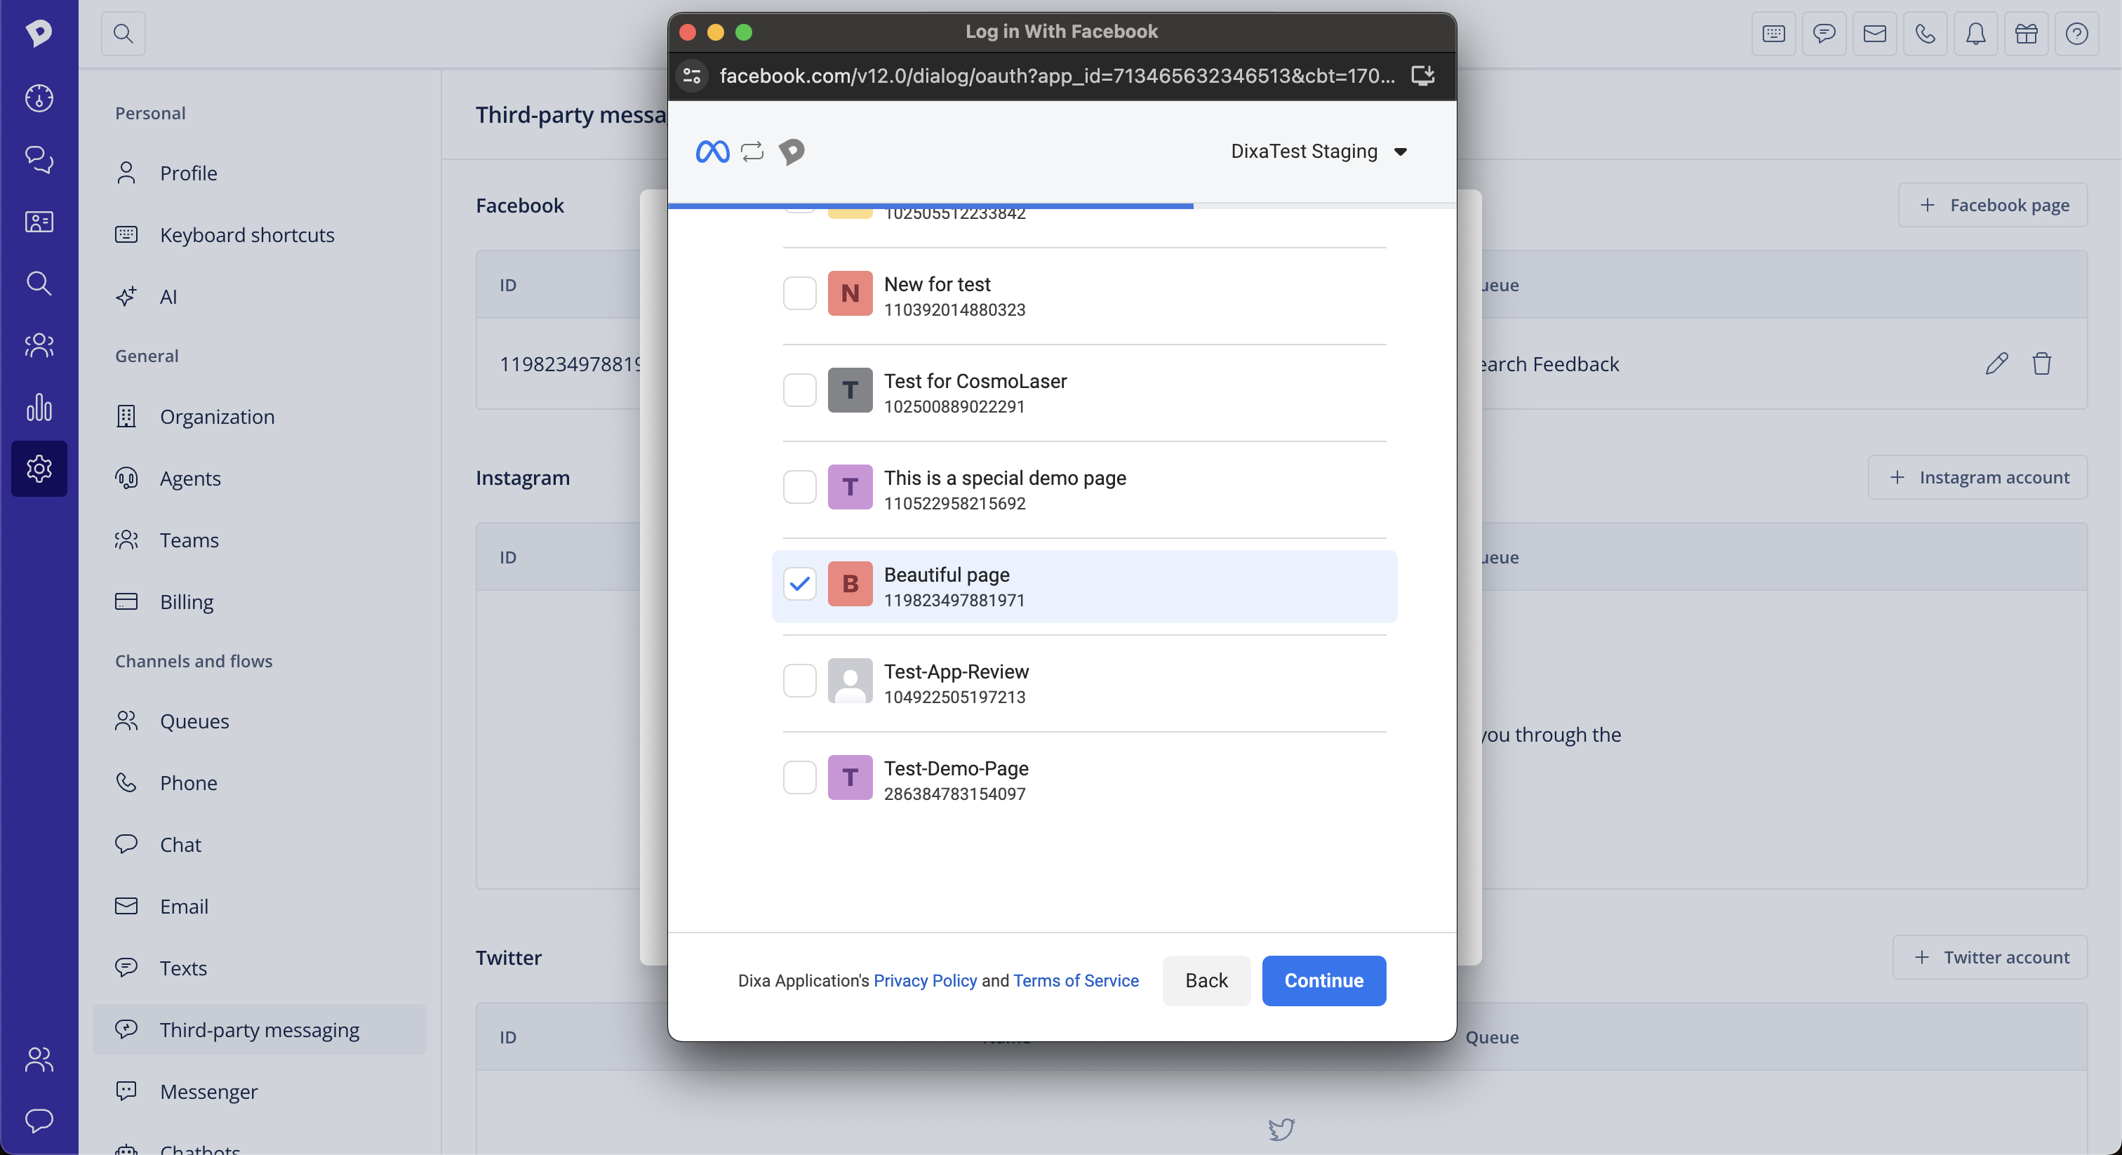Click the gift icon in top toolbar
Screen dimensions: 2122x1155
point(2027,34)
